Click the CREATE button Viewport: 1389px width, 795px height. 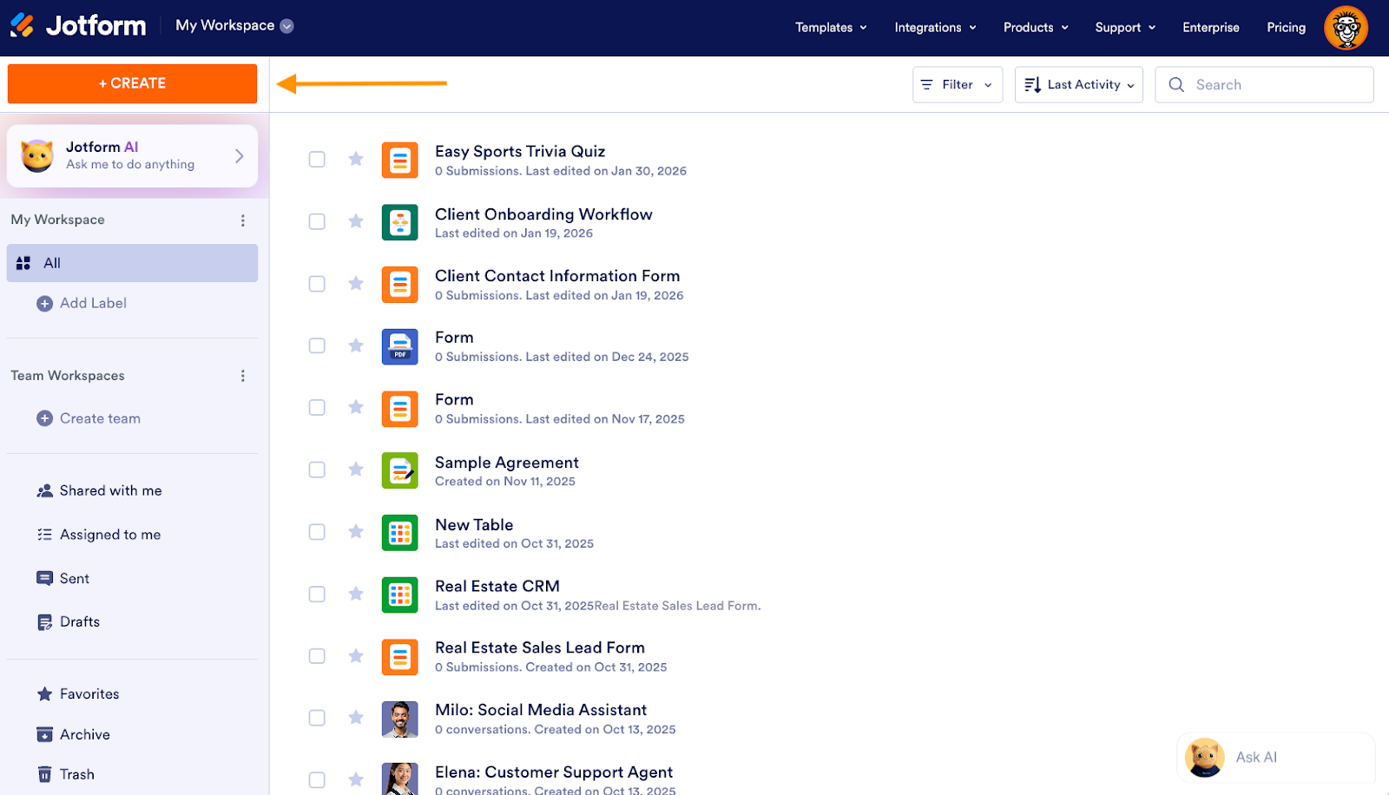click(x=131, y=83)
